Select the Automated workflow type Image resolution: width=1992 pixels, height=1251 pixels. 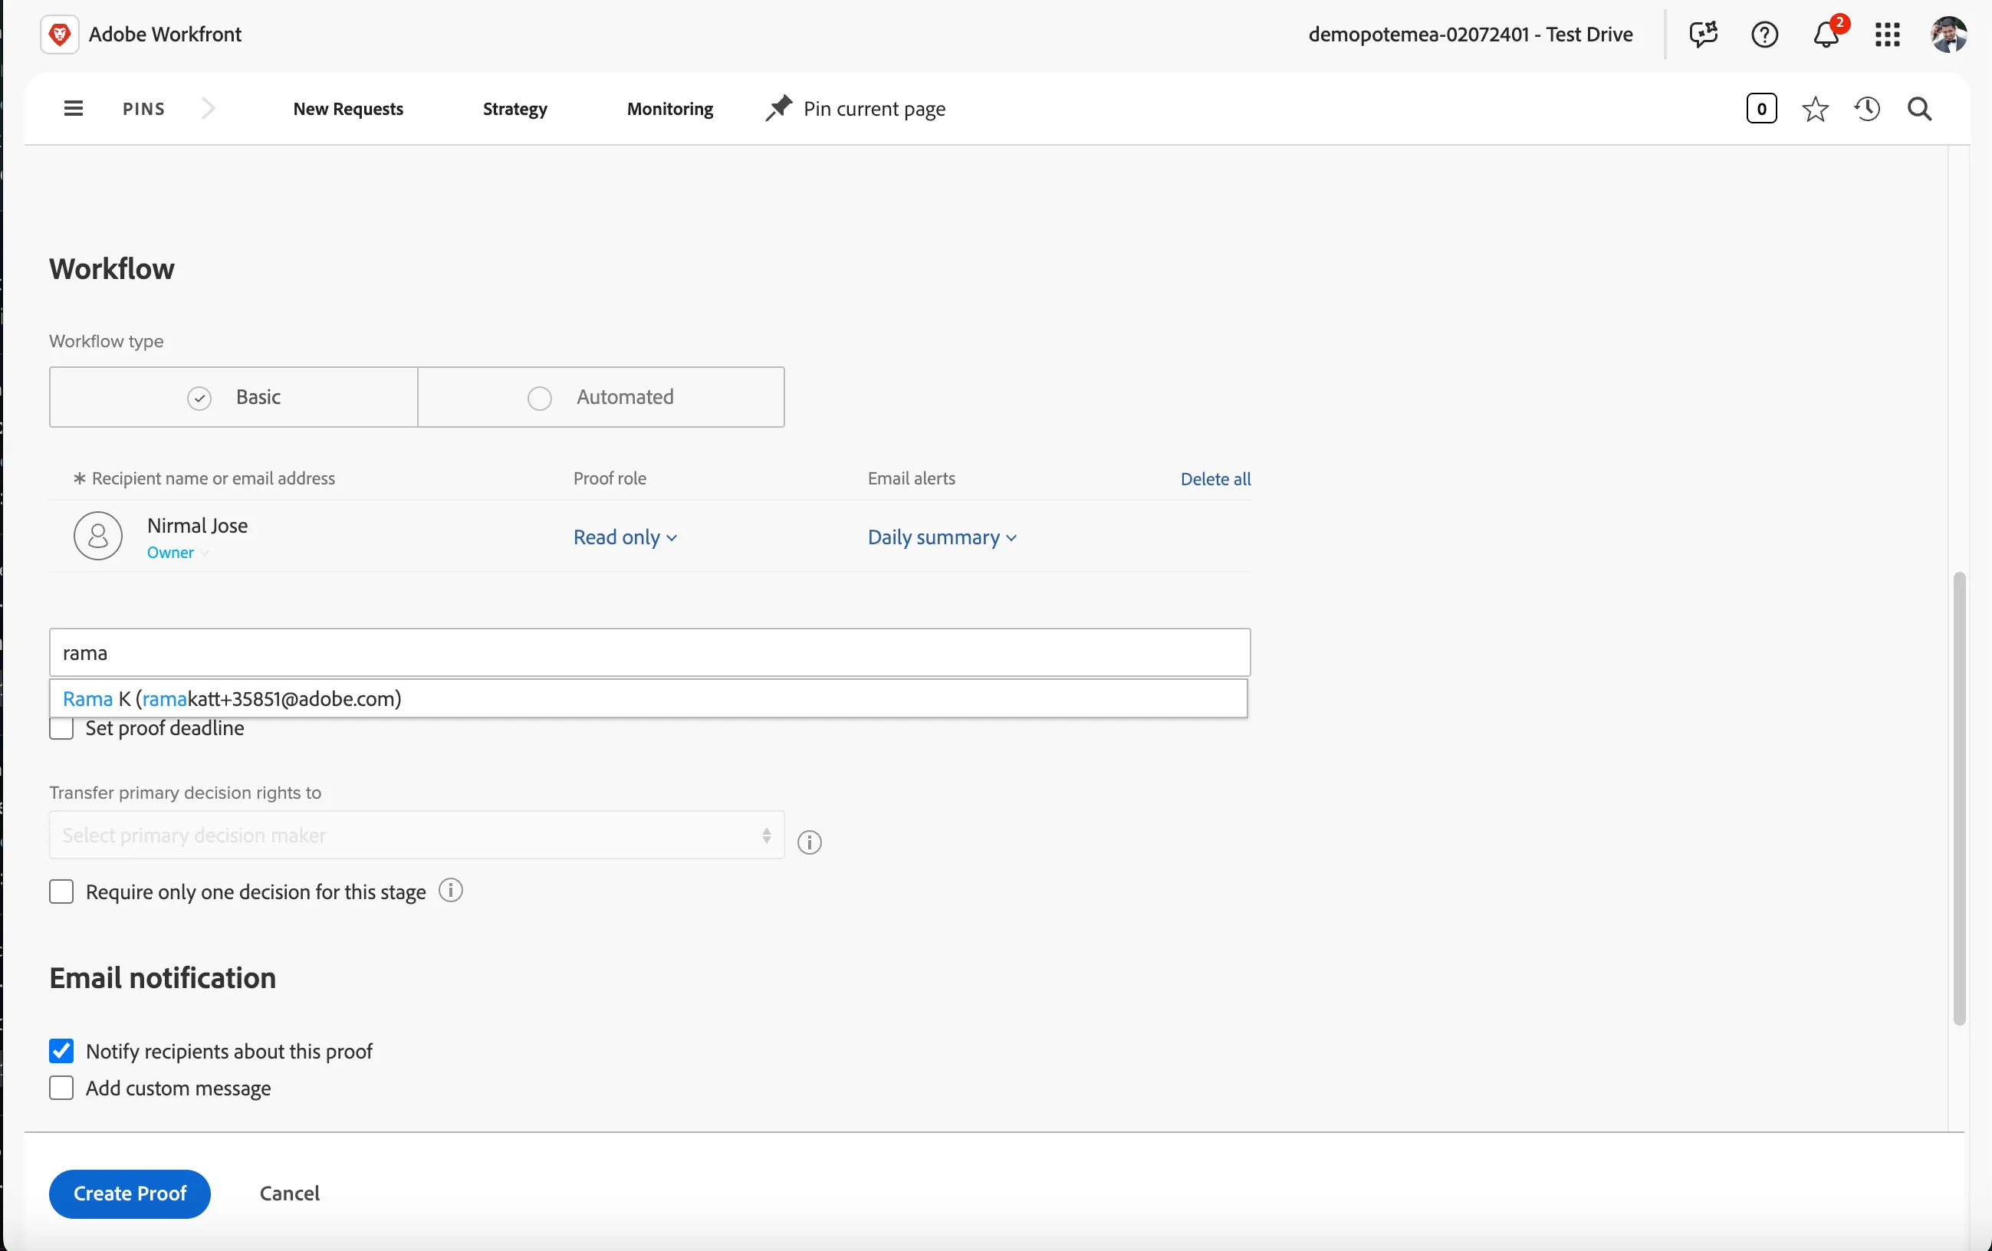[x=601, y=397]
